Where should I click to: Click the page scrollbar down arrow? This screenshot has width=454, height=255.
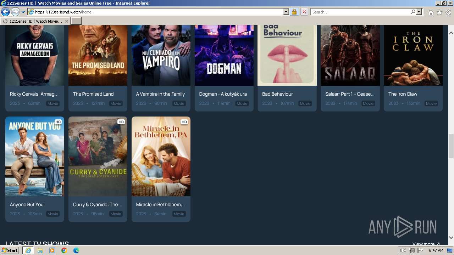coord(451,238)
